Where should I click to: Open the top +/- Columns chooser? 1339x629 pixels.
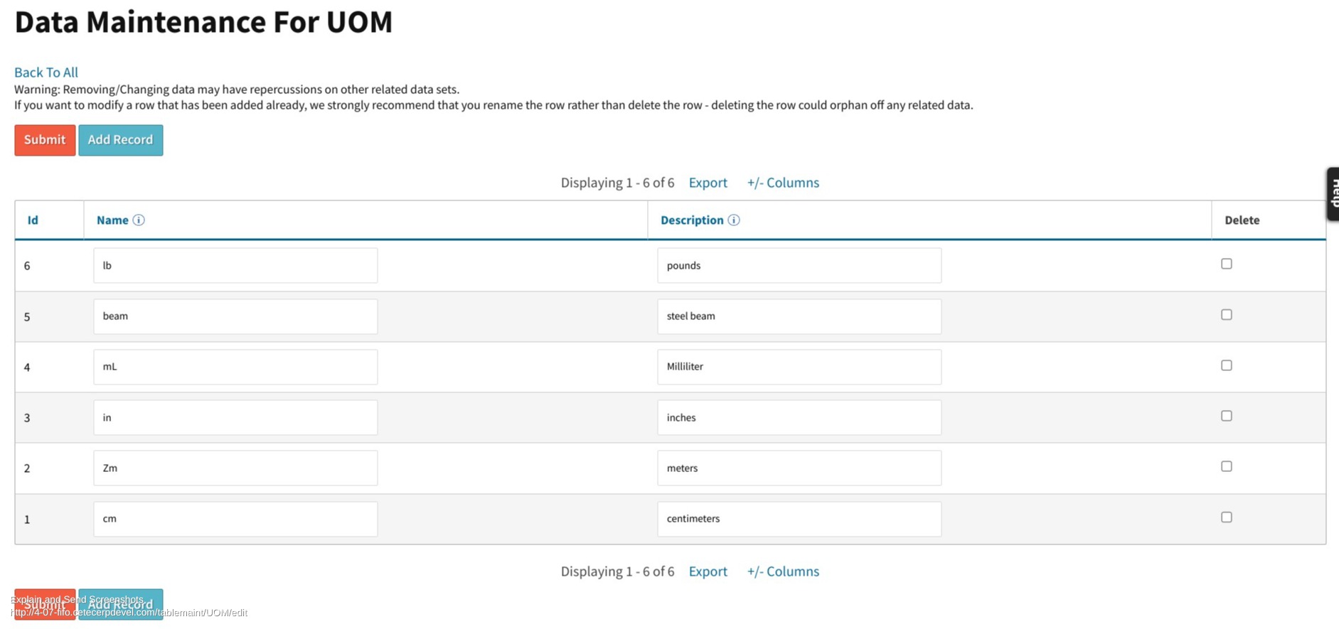783,183
